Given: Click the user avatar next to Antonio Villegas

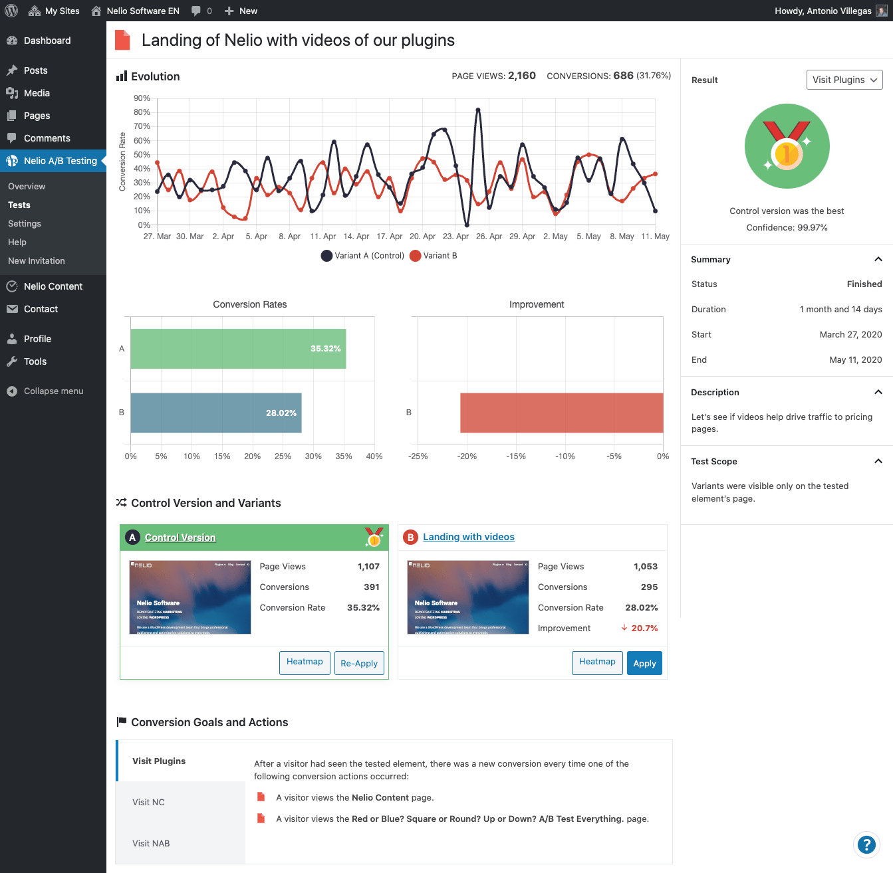Looking at the screenshot, I should [x=882, y=11].
